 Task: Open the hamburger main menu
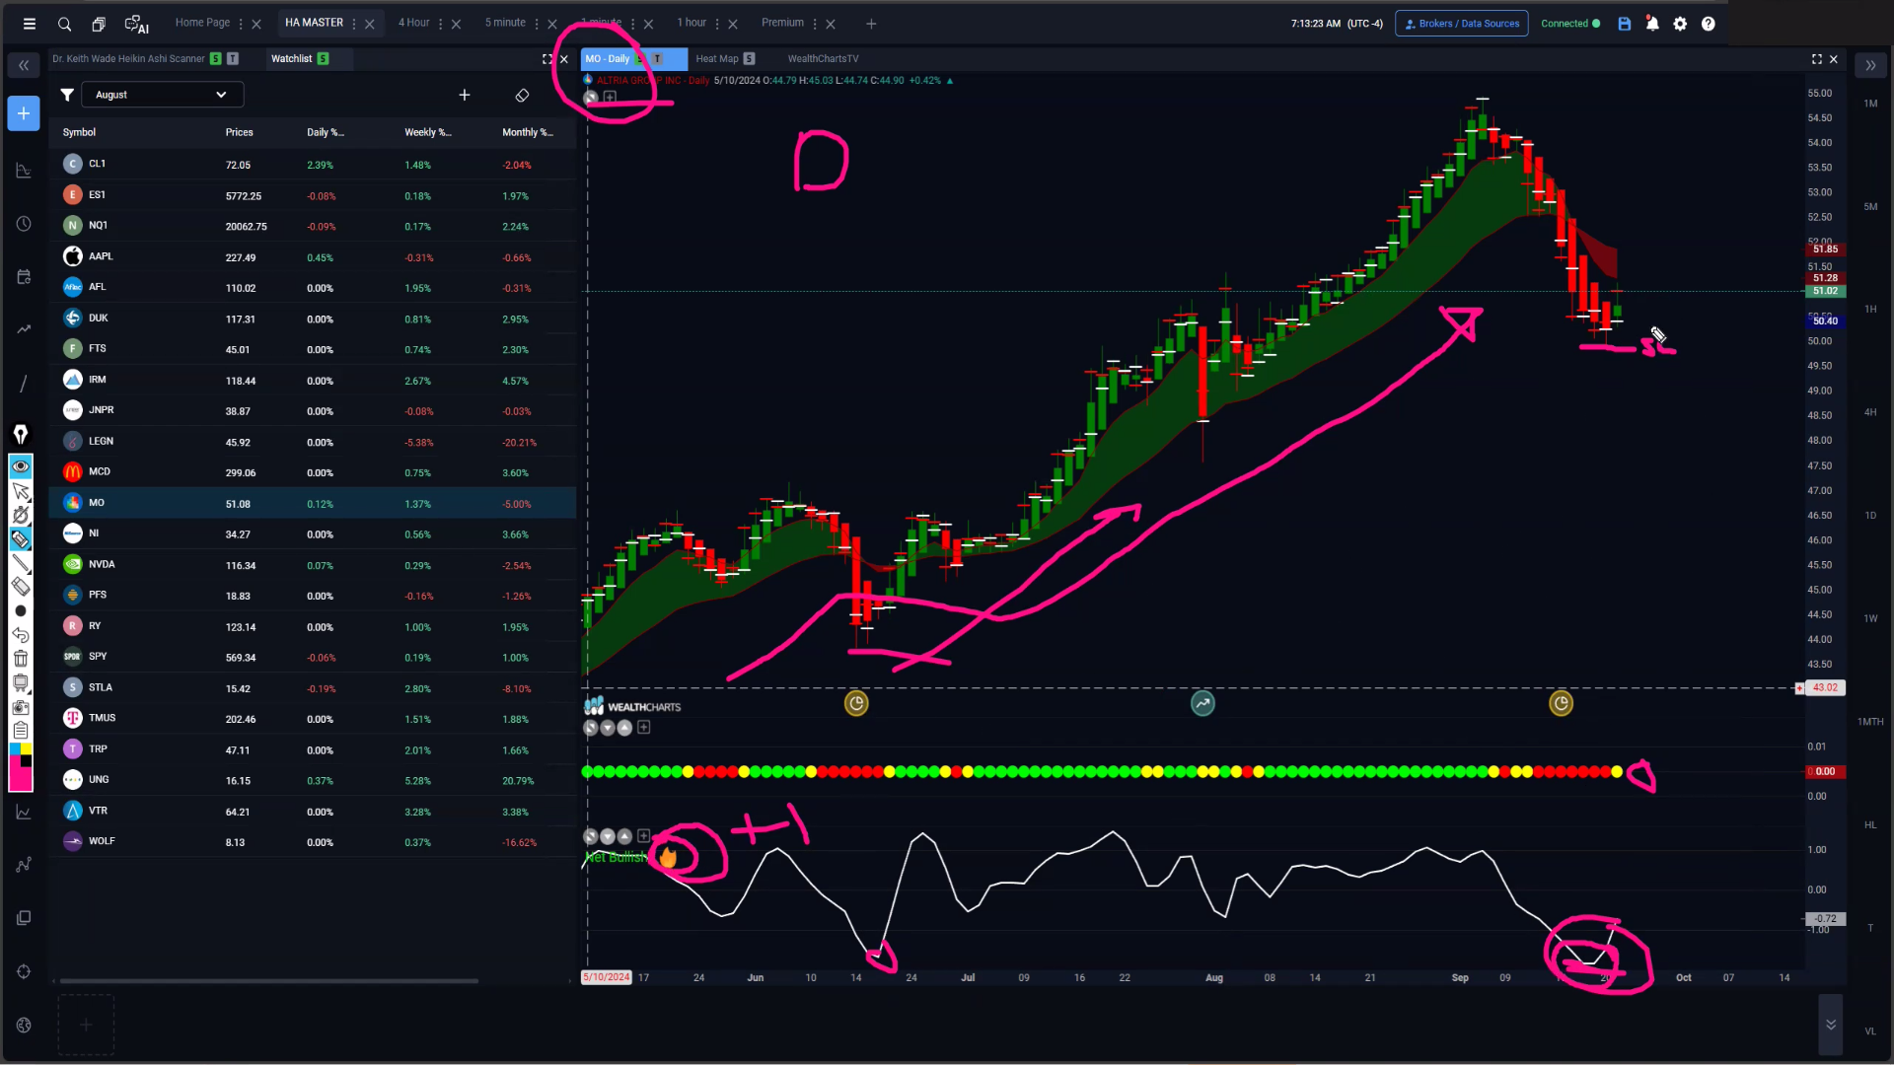coord(30,24)
